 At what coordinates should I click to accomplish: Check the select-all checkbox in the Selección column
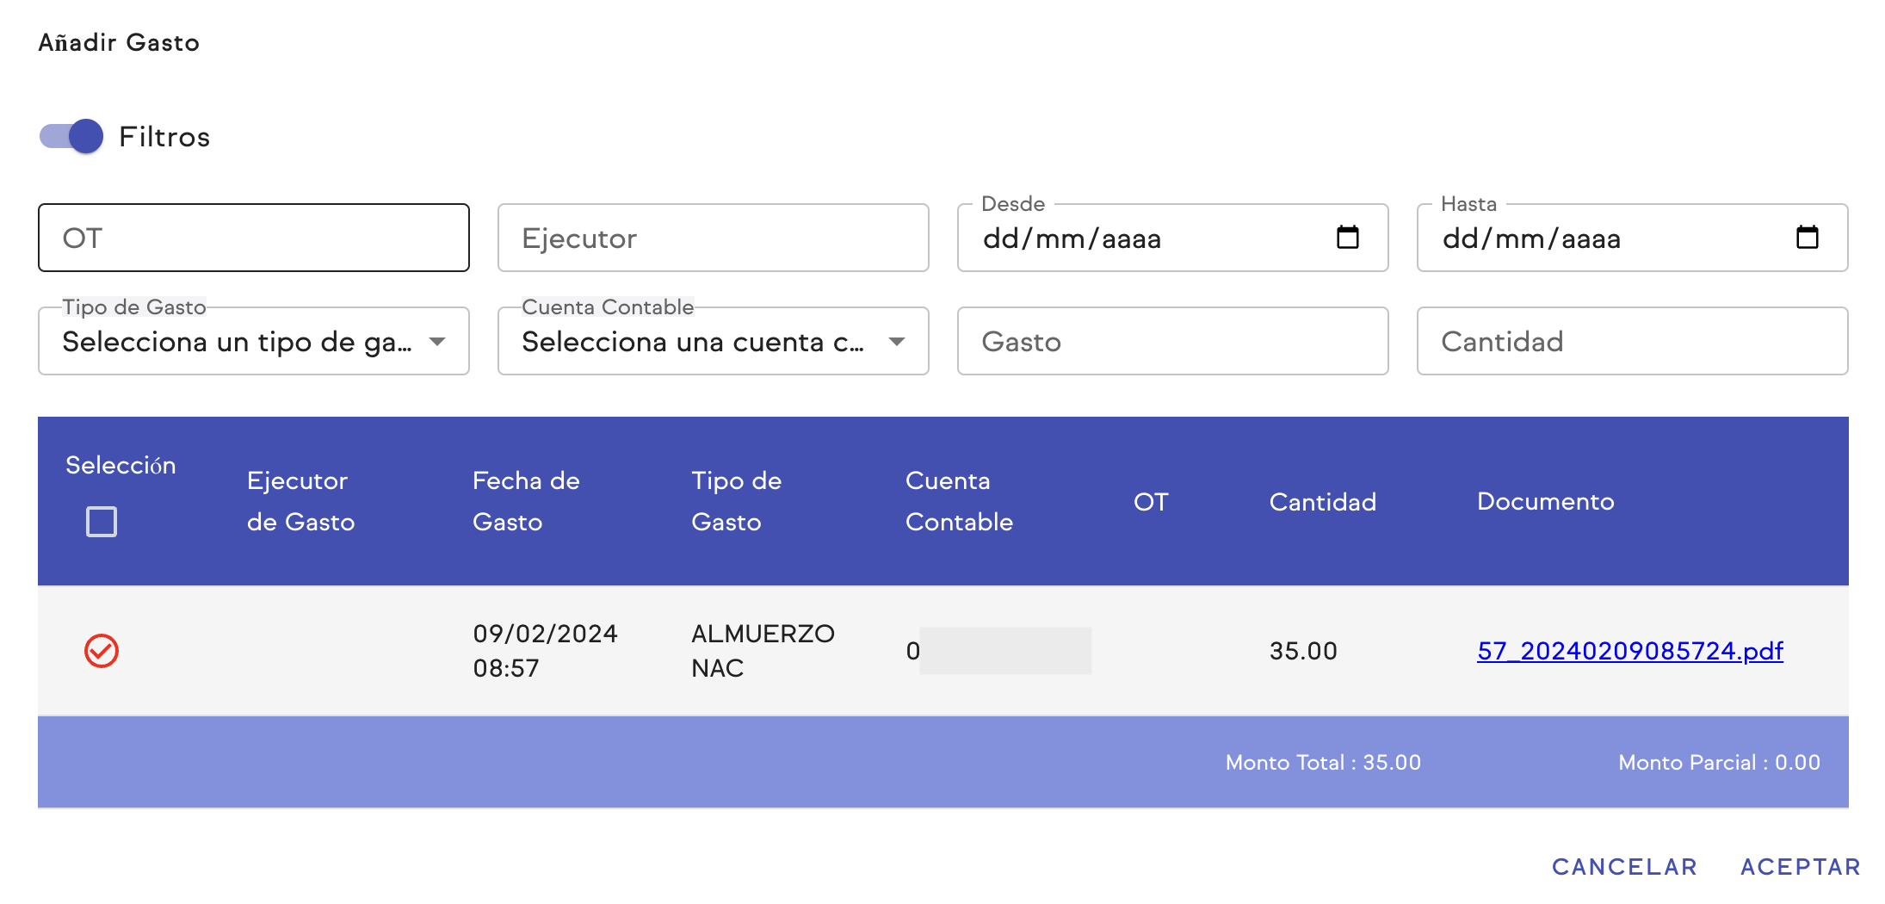point(101,521)
